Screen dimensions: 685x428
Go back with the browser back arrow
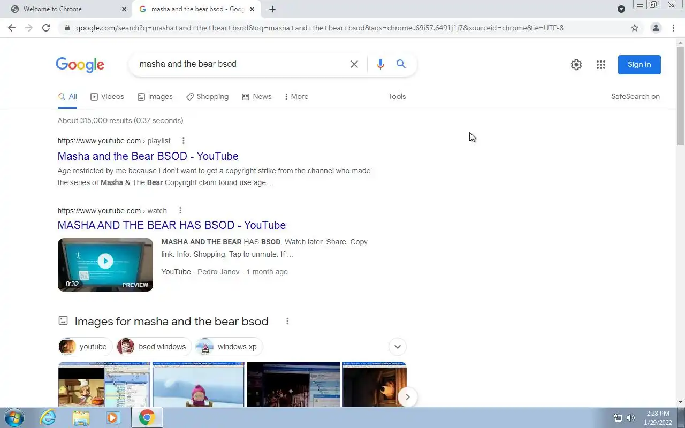(x=12, y=28)
